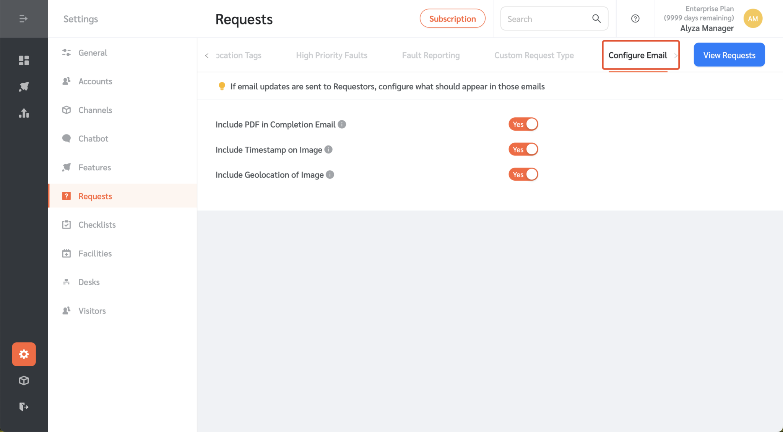The image size is (783, 432).
Task: Turn off Include Timestamp on Image
Action: (x=523, y=149)
